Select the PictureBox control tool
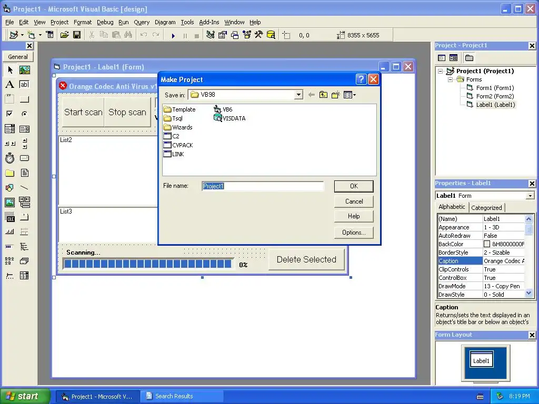 pyautogui.click(x=24, y=70)
